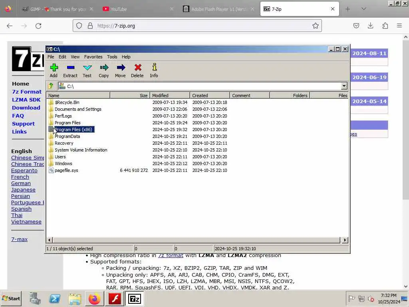Select System Volume Information folder
Image resolution: width=409 pixels, height=307 pixels.
(x=197, y=150)
